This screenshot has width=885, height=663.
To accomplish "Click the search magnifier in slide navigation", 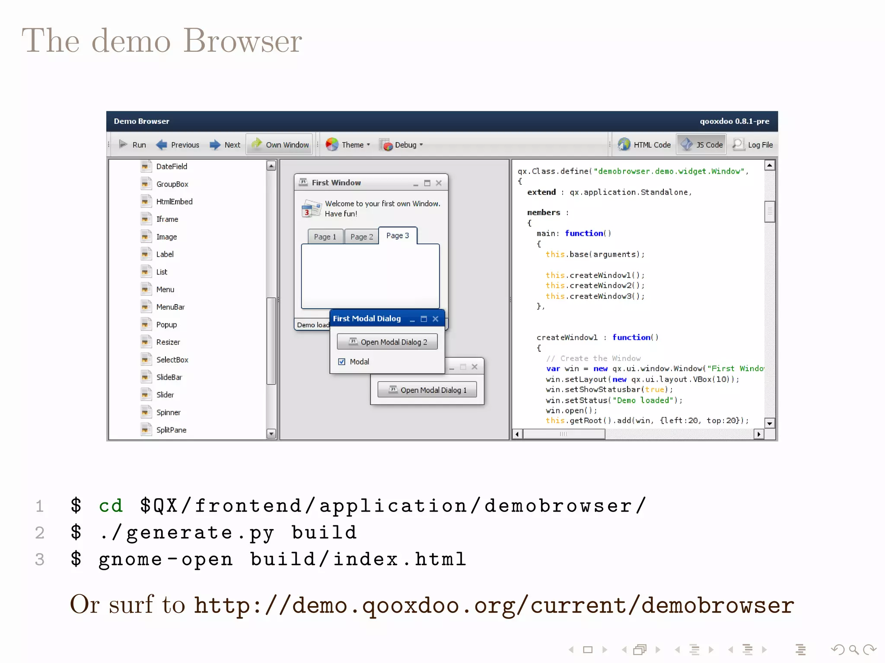I will (853, 650).
